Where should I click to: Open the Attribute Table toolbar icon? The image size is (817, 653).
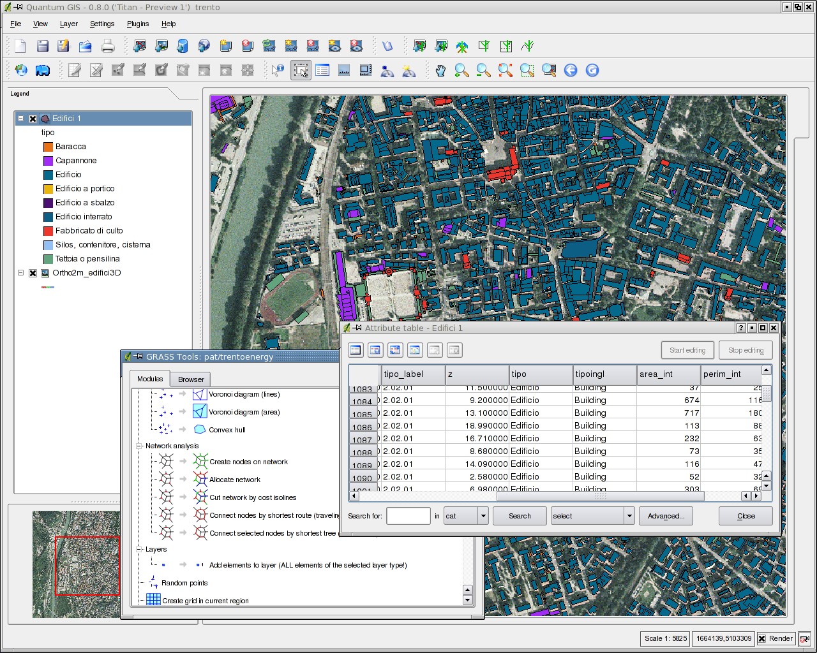pos(322,70)
